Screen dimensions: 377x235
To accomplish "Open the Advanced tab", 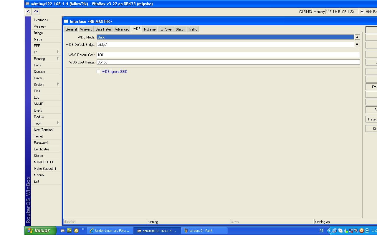I will click(x=122, y=29).
